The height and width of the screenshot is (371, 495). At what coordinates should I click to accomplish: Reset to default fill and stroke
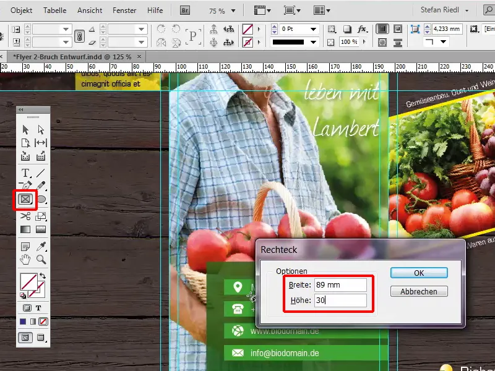[23, 296]
